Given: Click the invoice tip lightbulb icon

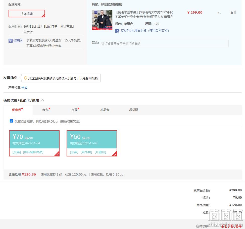Looking at the screenshot, I should [25, 78].
